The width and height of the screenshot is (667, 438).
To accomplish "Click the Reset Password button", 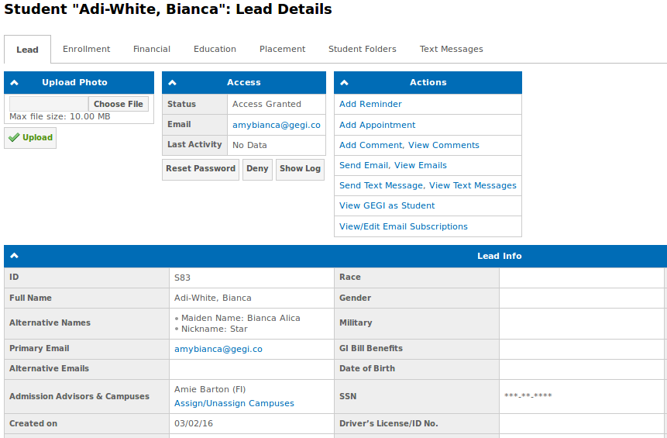I will coord(201,169).
